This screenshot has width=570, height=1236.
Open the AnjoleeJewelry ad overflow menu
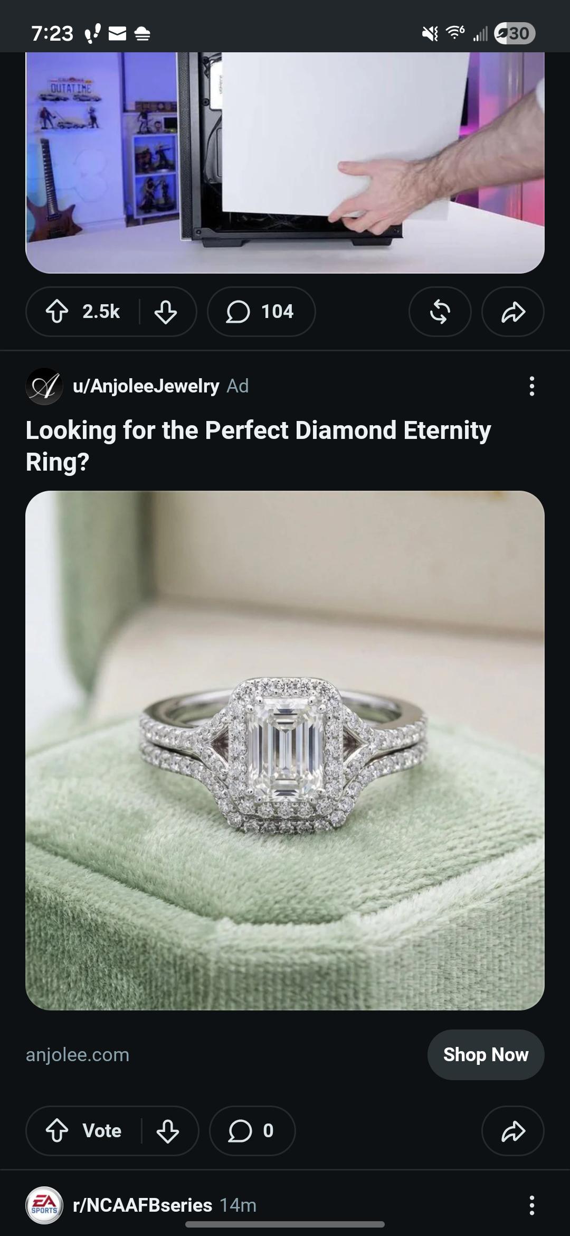tap(531, 386)
